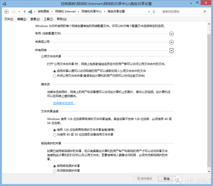Close the advanced sharing settings window

coord(206,3)
